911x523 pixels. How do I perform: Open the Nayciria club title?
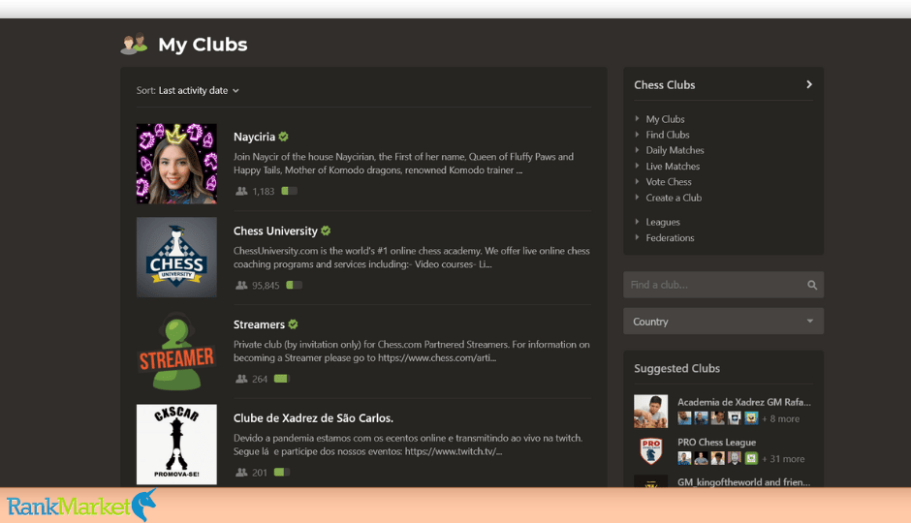[x=254, y=137]
